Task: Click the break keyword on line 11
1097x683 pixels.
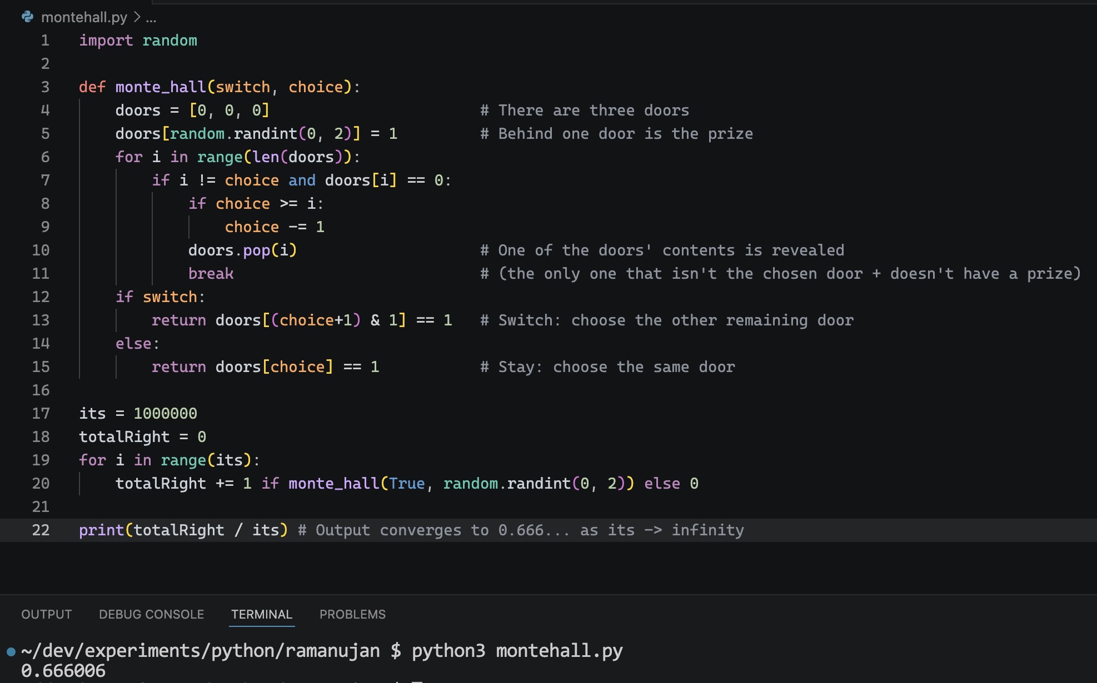Action: coord(211,274)
